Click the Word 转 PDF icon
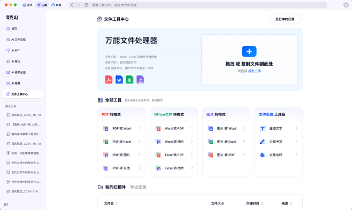Screen dimensions: 352x210 [158, 128]
